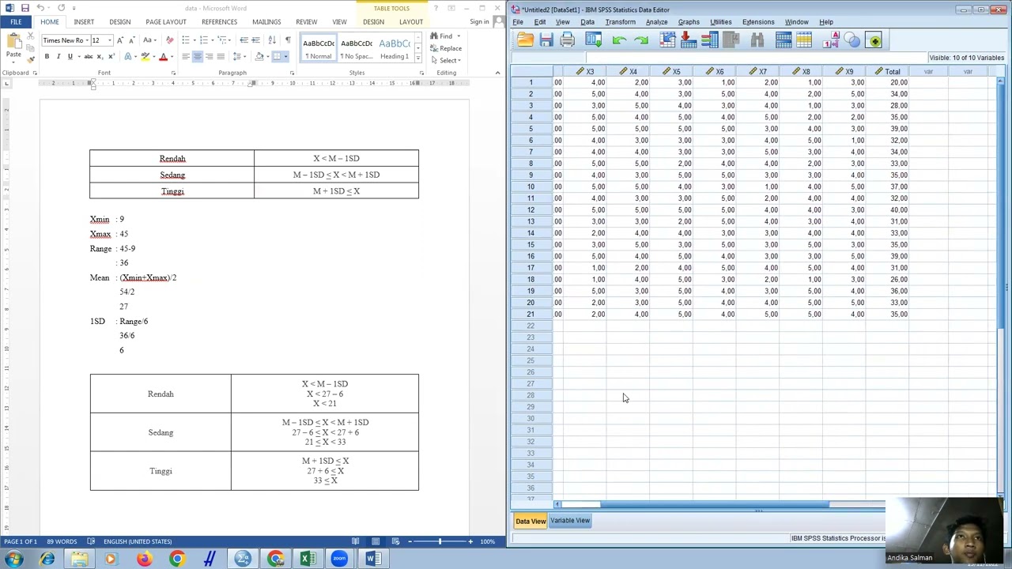The width and height of the screenshot is (1012, 569).
Task: Undo in Word quick access toolbar
Action: pyautogui.click(x=40, y=8)
